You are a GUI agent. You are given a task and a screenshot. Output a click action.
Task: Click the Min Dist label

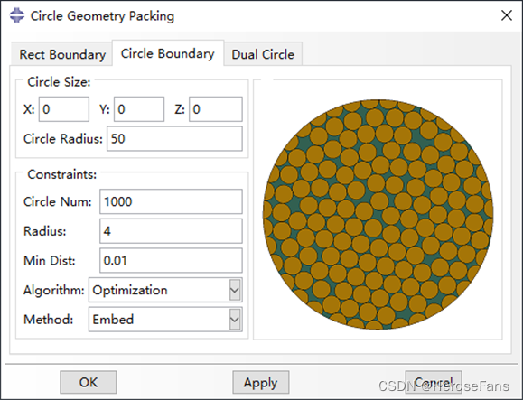(50, 260)
